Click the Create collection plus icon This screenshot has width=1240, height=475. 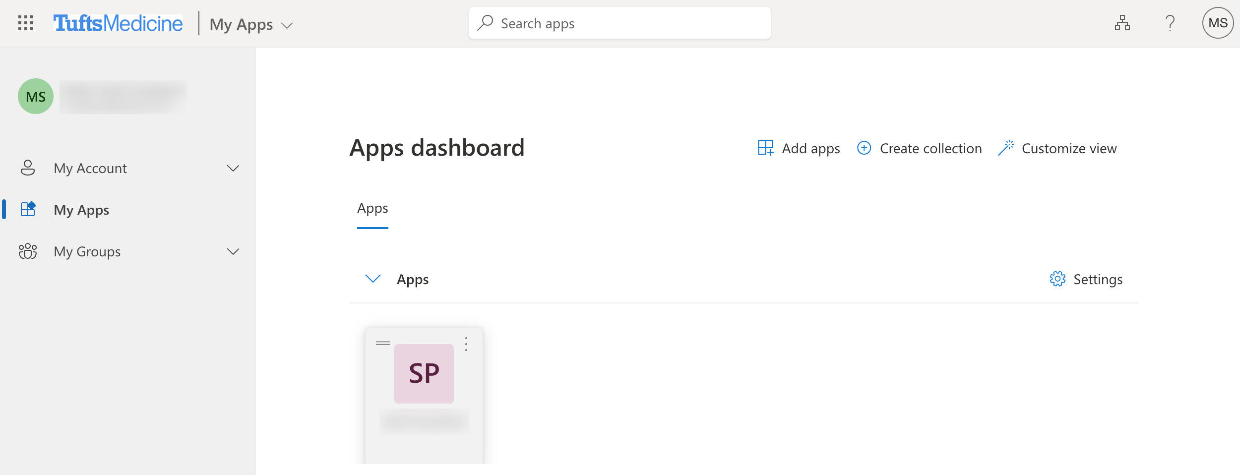pyautogui.click(x=864, y=148)
